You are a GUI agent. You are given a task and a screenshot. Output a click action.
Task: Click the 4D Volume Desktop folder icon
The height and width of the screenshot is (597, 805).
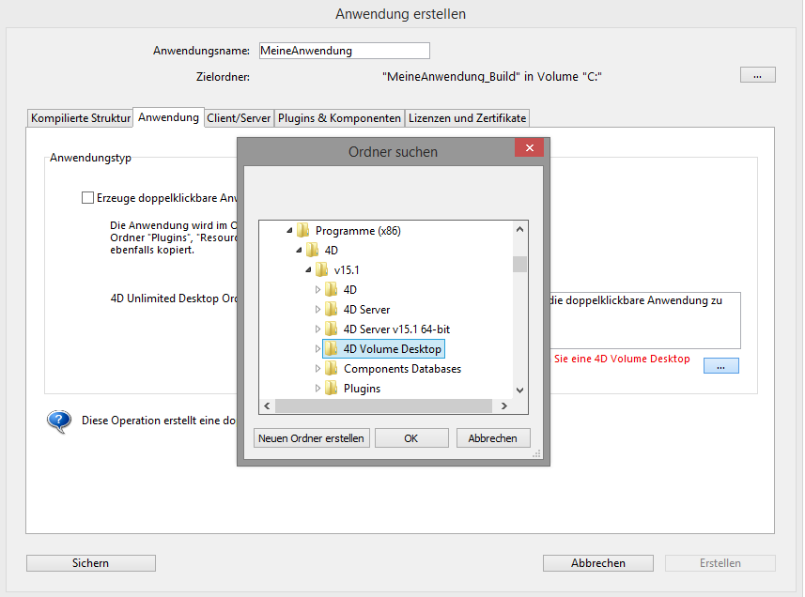331,349
